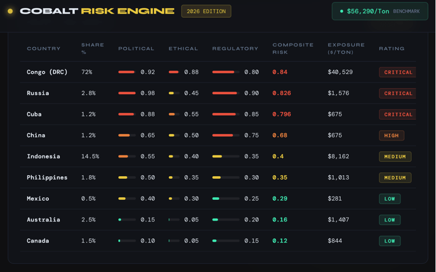
Task: Click the Low rating badge for Mexico
Action: 389,199
